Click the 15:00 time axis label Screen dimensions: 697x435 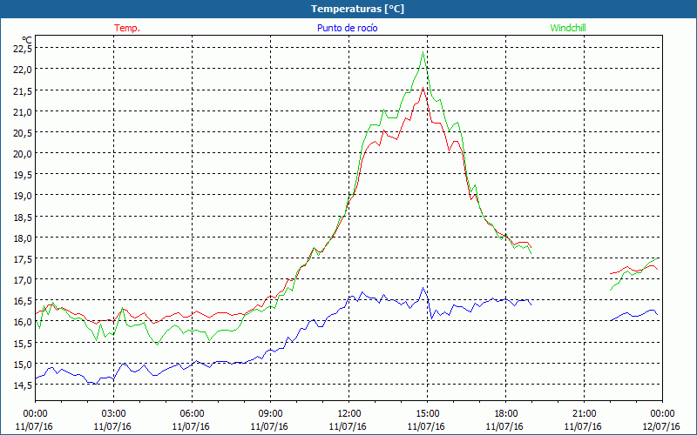(x=427, y=414)
